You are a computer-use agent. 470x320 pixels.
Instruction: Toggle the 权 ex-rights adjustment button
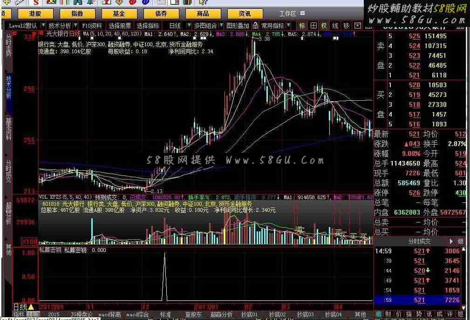pos(324,26)
